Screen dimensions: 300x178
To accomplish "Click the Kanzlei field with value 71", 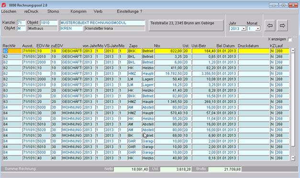I will coord(21,23).
